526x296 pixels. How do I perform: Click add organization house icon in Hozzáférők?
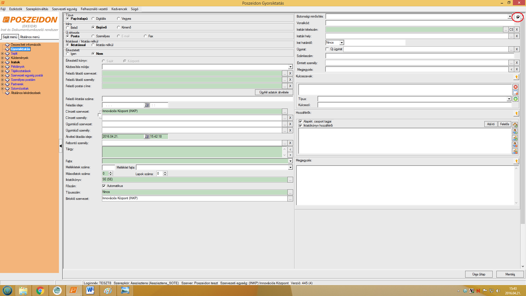click(x=515, y=125)
